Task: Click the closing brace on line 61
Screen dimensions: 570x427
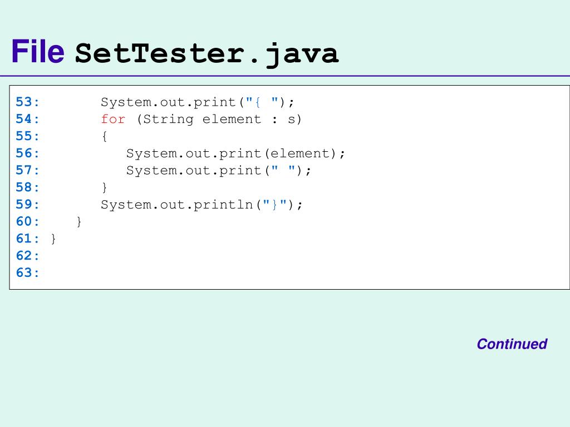Action: pos(53,239)
